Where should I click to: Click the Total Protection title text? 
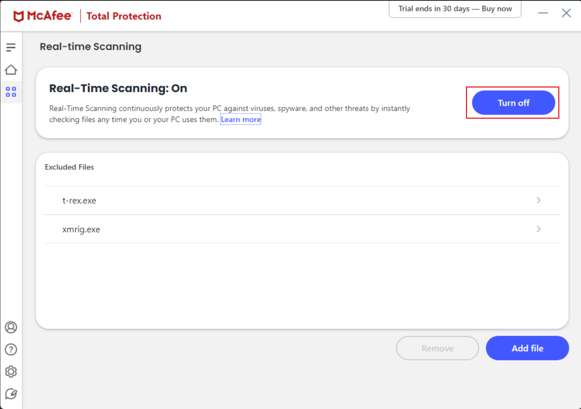coord(124,16)
